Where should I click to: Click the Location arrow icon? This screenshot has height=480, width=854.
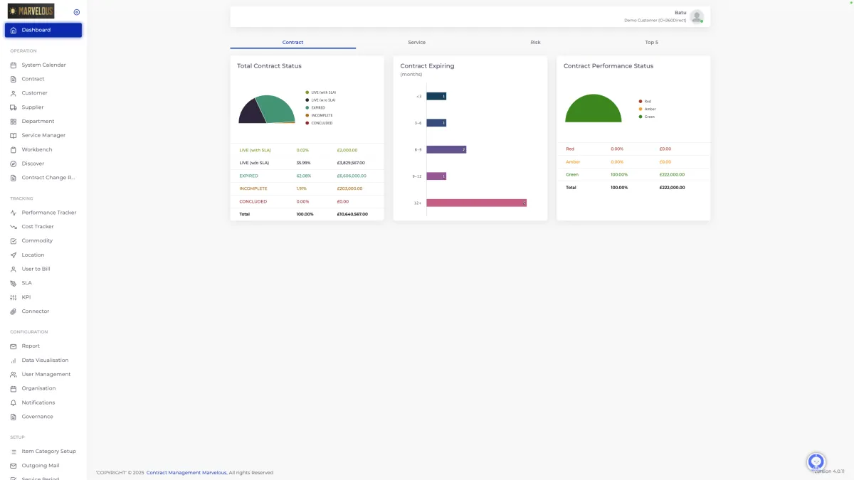tap(14, 255)
